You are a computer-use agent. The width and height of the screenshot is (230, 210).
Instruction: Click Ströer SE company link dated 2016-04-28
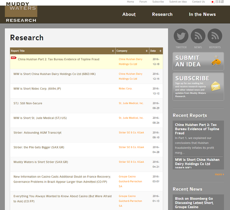131,147
